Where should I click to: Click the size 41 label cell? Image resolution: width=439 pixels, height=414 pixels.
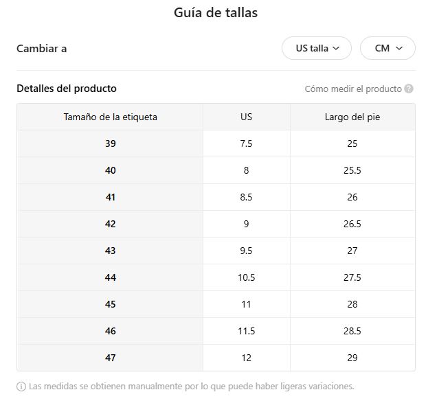[111, 197]
